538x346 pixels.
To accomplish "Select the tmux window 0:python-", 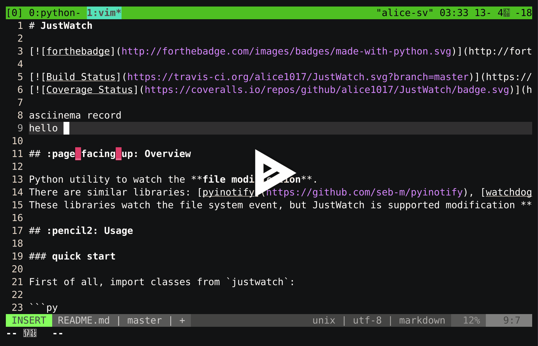I will pyautogui.click(x=55, y=13).
